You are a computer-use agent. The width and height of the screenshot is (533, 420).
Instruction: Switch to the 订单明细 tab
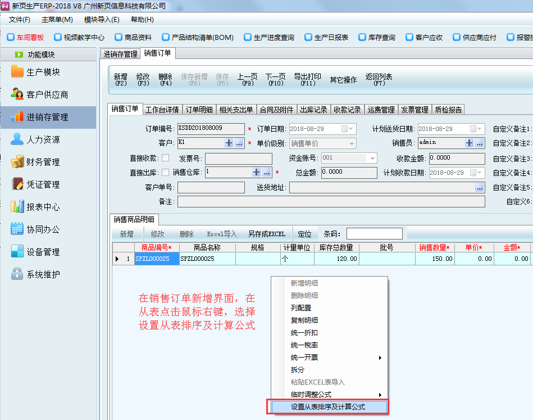pyautogui.click(x=199, y=110)
